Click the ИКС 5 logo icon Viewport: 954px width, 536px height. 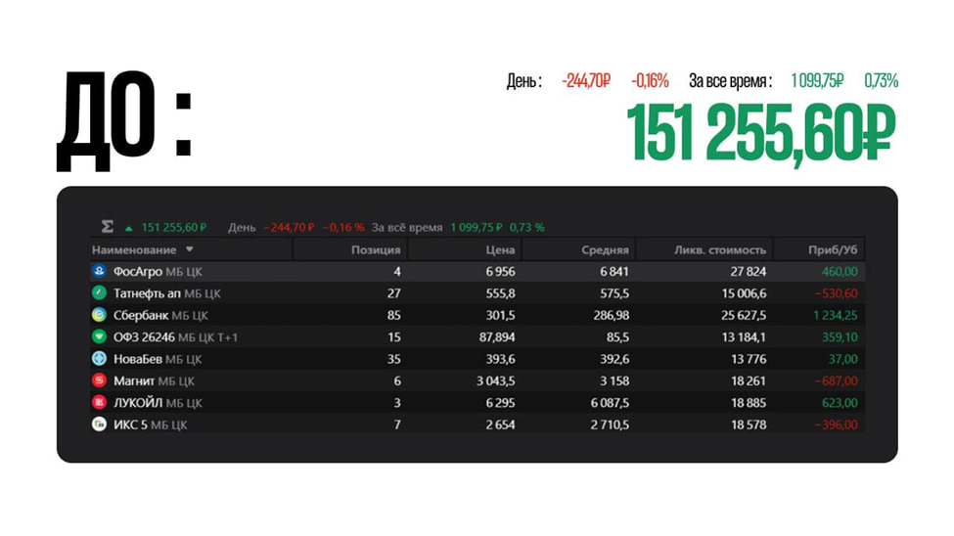click(x=99, y=424)
